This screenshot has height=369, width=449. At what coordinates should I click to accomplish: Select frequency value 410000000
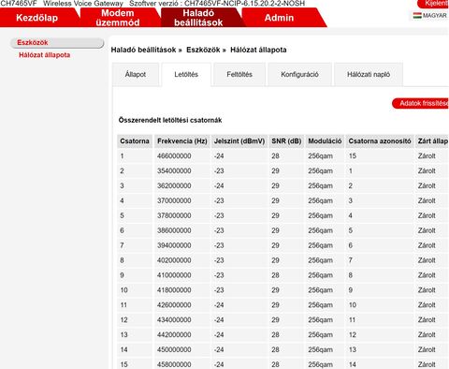pyautogui.click(x=174, y=275)
